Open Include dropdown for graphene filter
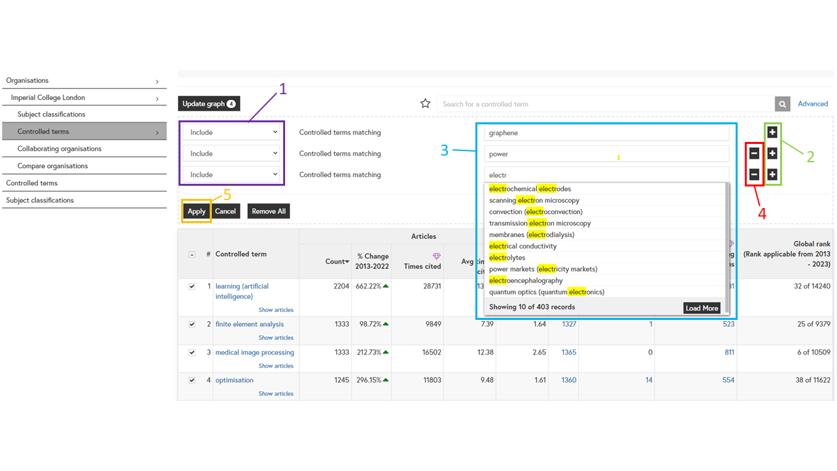 click(232, 132)
